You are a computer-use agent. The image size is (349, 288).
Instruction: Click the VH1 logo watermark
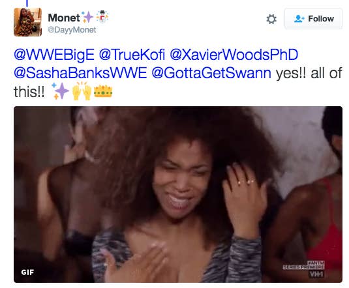click(x=316, y=274)
